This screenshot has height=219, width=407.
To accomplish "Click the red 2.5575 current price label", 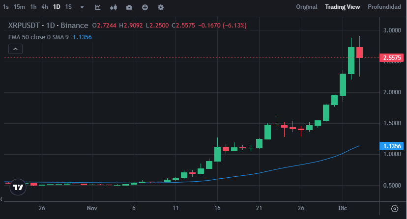I will (391, 58).
